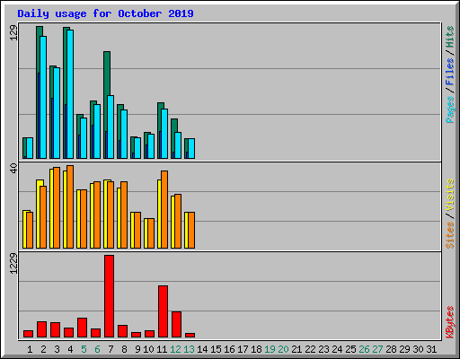The image size is (460, 359).
Task: Click the orange Sites bar for day 4
Action: pos(70,206)
